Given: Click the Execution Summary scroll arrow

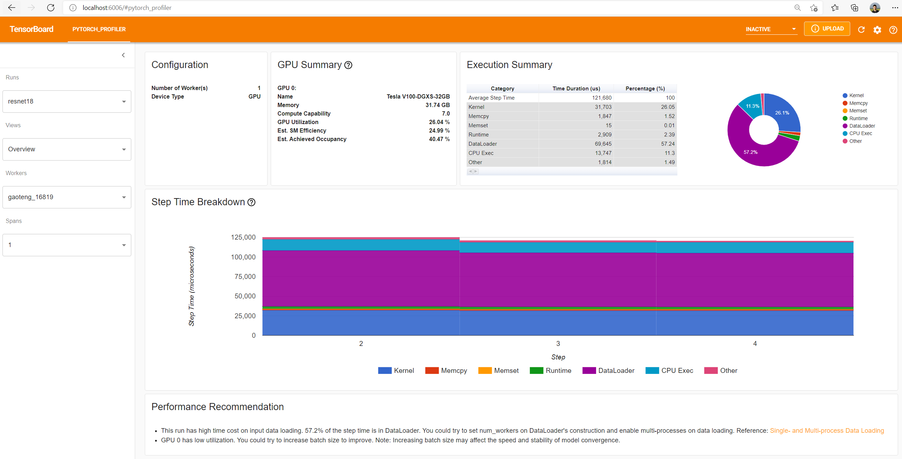Looking at the screenshot, I should 470,171.
